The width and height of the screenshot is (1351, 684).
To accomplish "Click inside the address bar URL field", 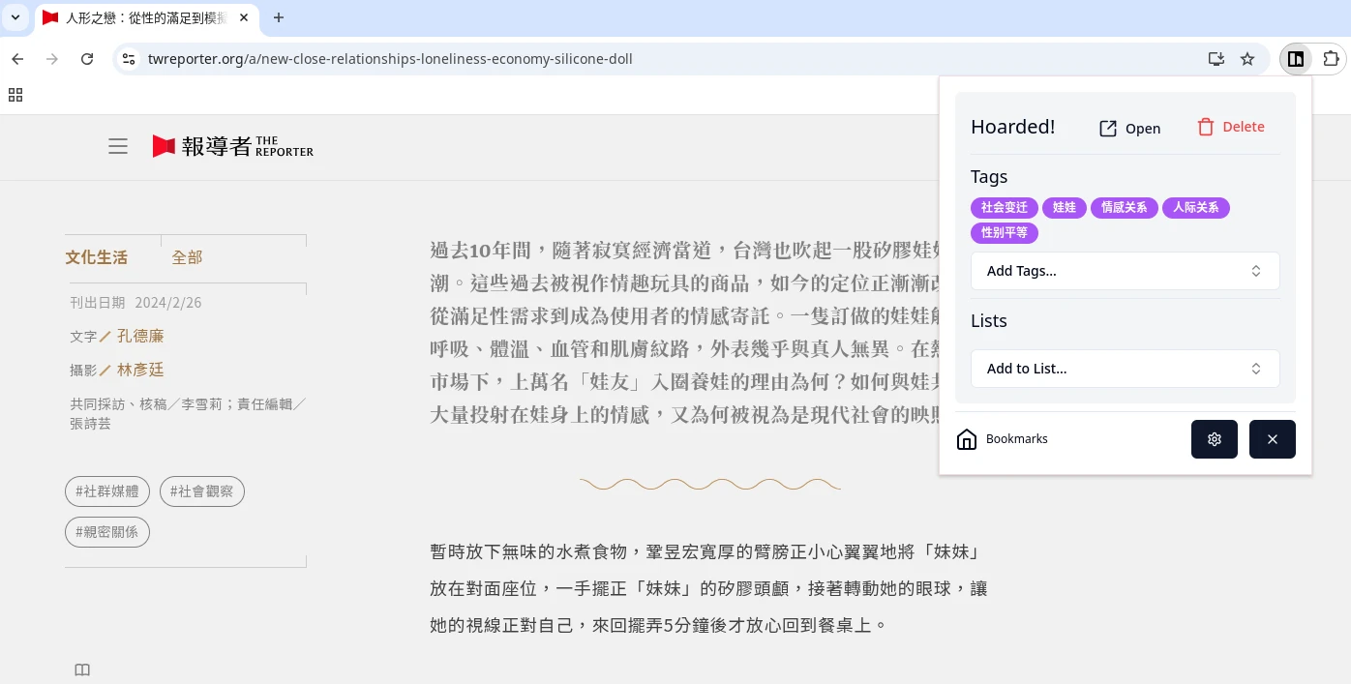I will tap(391, 59).
